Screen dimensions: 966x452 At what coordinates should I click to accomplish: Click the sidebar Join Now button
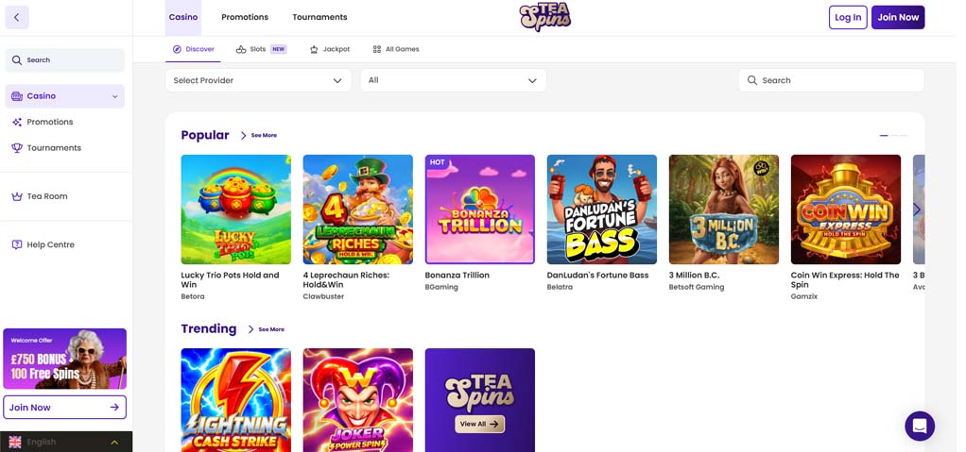[64, 407]
